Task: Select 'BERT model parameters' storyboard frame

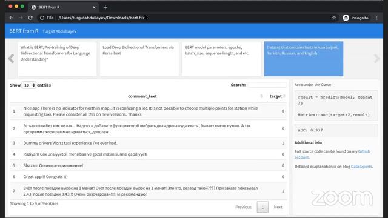Action: [221, 59]
